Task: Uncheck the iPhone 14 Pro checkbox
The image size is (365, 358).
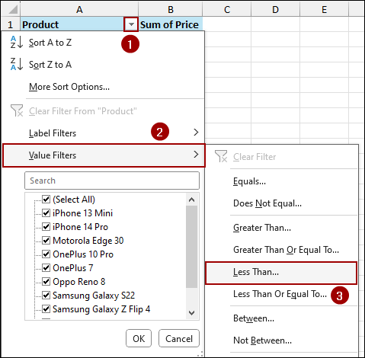Action: tap(46, 226)
